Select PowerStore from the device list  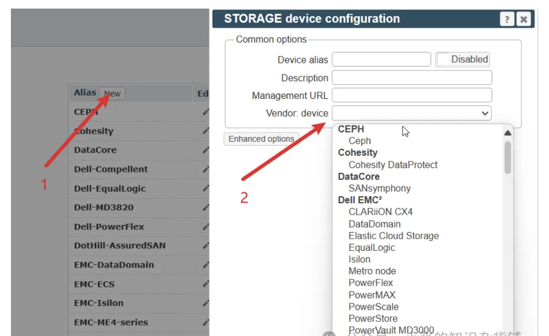click(373, 318)
